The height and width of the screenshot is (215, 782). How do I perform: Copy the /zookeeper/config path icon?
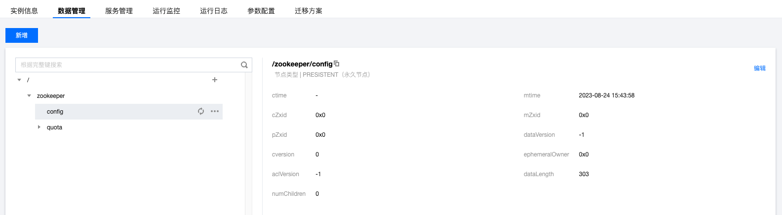coord(337,63)
